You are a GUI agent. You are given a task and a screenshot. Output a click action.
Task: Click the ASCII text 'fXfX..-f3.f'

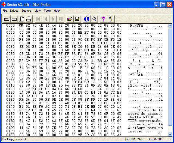point(140,85)
